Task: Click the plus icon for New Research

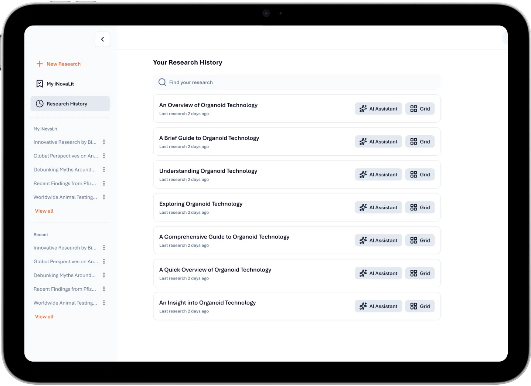Action: point(40,64)
